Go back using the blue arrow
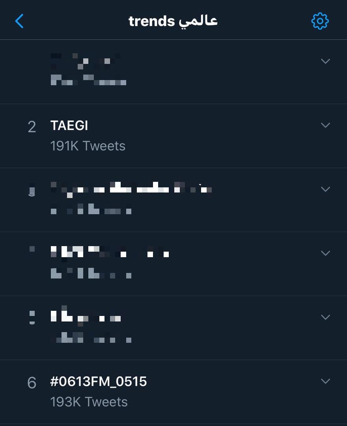The image size is (347, 426). (19, 21)
